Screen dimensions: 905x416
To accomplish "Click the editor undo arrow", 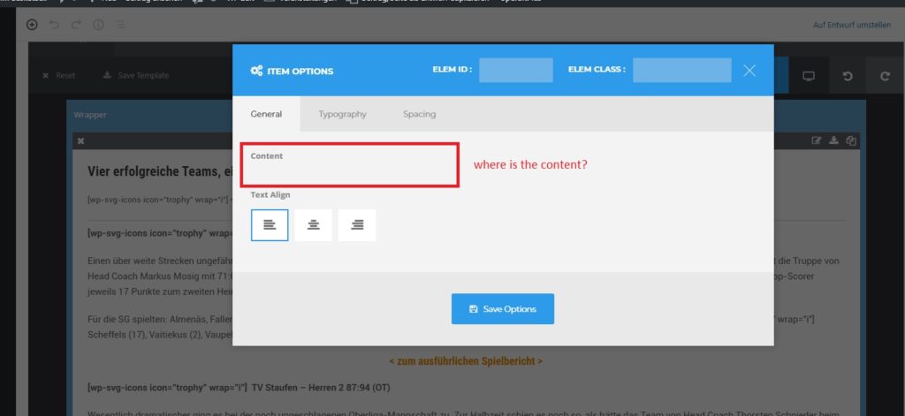I will pos(55,25).
